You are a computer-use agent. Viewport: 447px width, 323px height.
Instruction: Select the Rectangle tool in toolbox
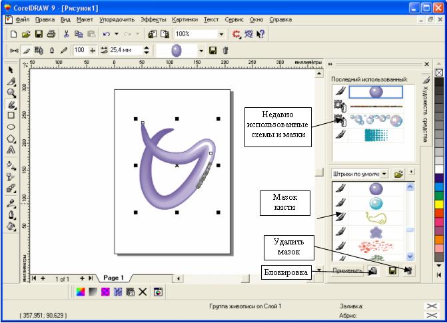pos(11,115)
